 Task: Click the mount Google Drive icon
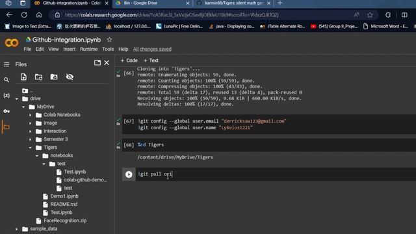(x=54, y=77)
